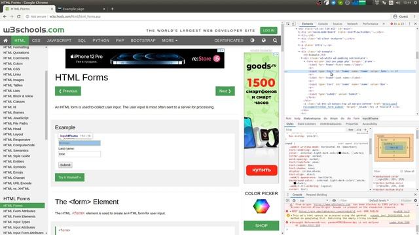Click the box model diagram in Styles pane
Viewport: 419px width, 235px height.
393,148
